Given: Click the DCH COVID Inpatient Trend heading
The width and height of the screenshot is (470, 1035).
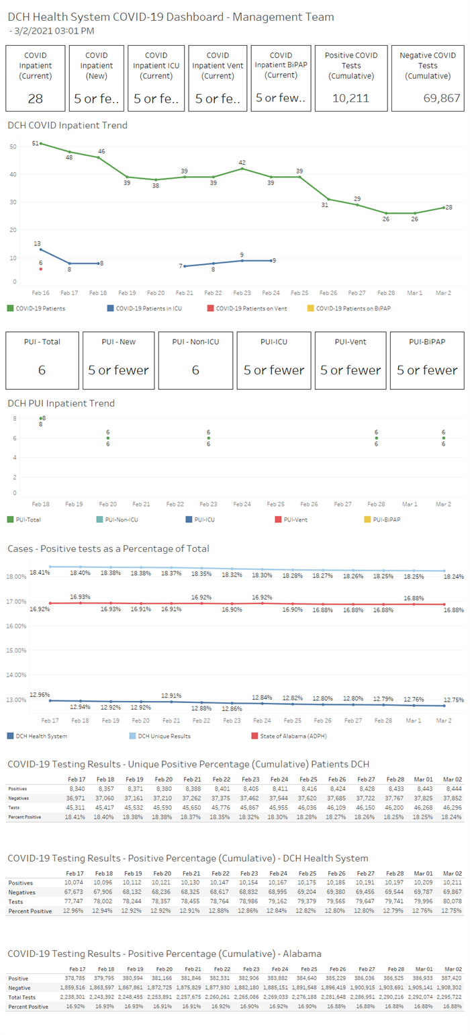Looking at the screenshot, I should coord(67,125).
